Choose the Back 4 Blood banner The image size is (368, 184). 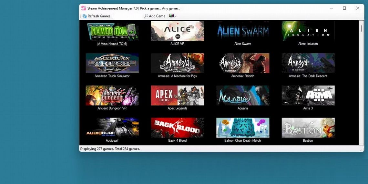pos(178,128)
